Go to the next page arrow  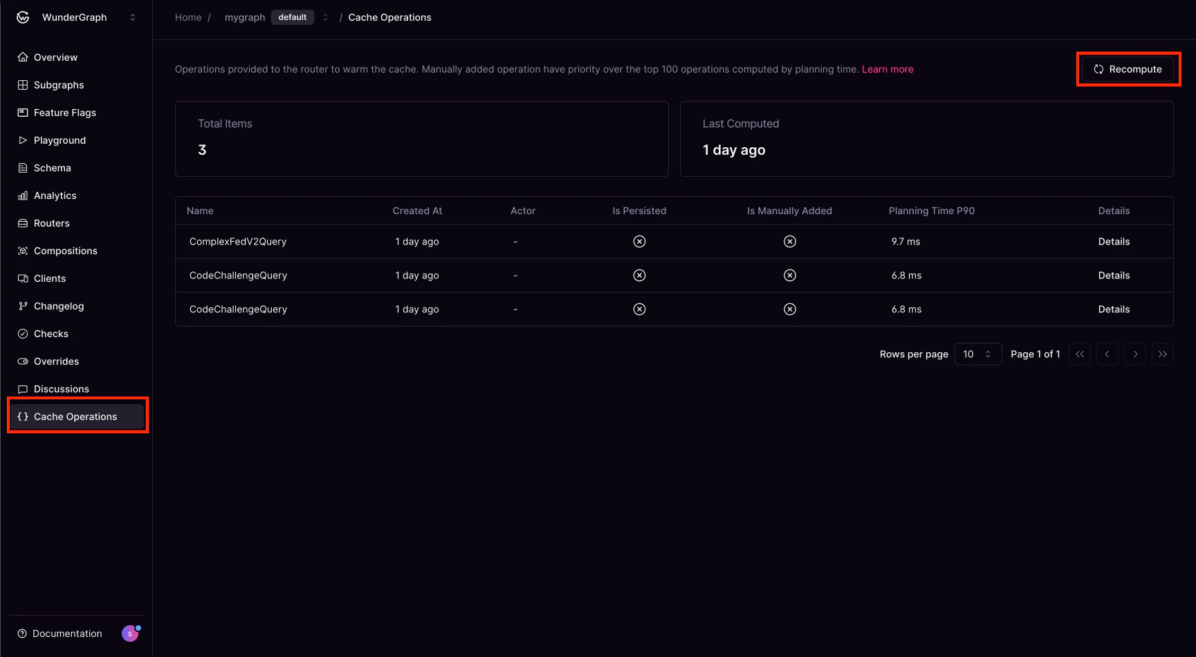pos(1135,354)
